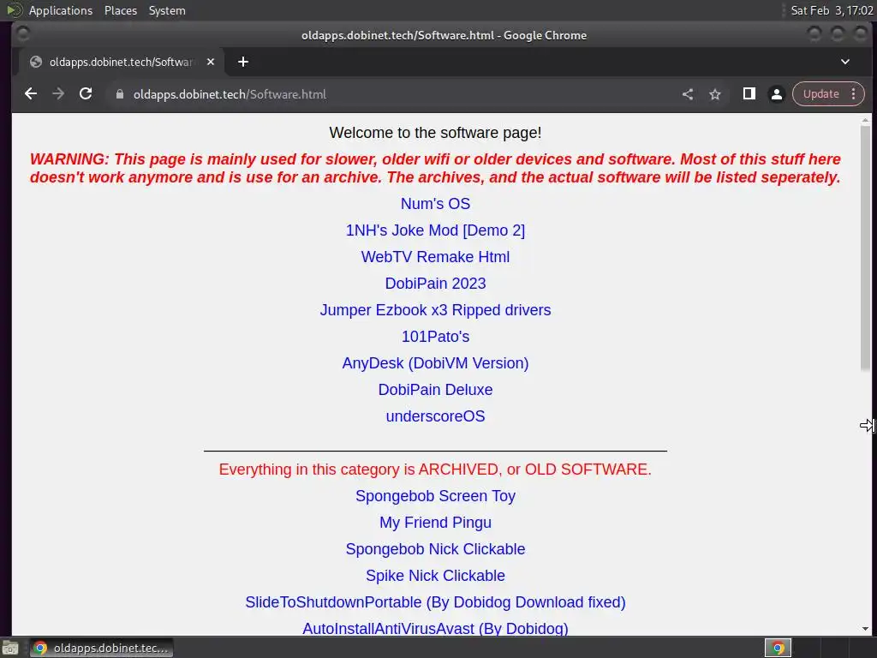The width and height of the screenshot is (877, 658).
Task: Click the forward navigation arrow
Action: 58,94
